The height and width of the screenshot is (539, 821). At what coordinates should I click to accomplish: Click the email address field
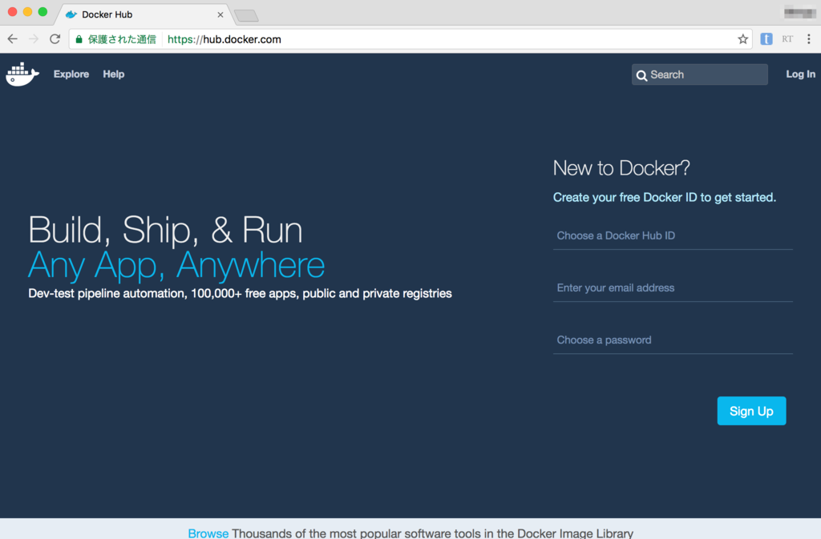pos(673,288)
